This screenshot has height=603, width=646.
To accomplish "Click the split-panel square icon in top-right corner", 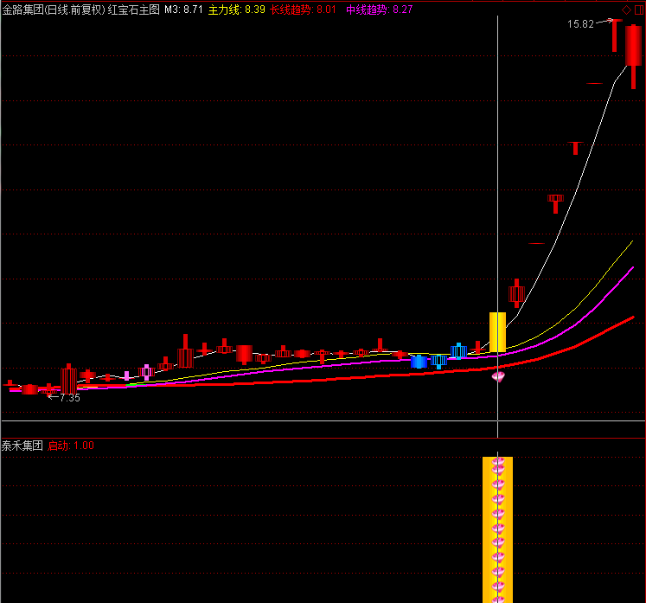I will pyautogui.click(x=638, y=10).
